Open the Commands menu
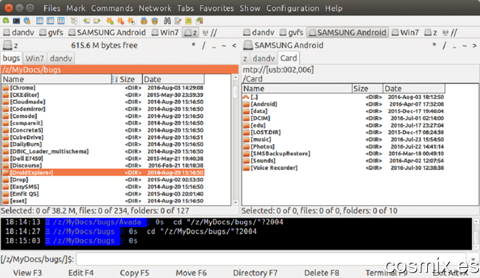The image size is (480, 278). pyautogui.click(x=112, y=8)
